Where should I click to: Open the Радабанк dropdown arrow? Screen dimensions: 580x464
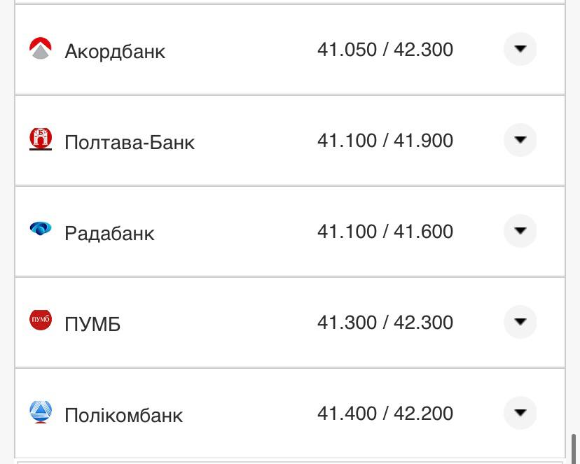click(x=520, y=230)
